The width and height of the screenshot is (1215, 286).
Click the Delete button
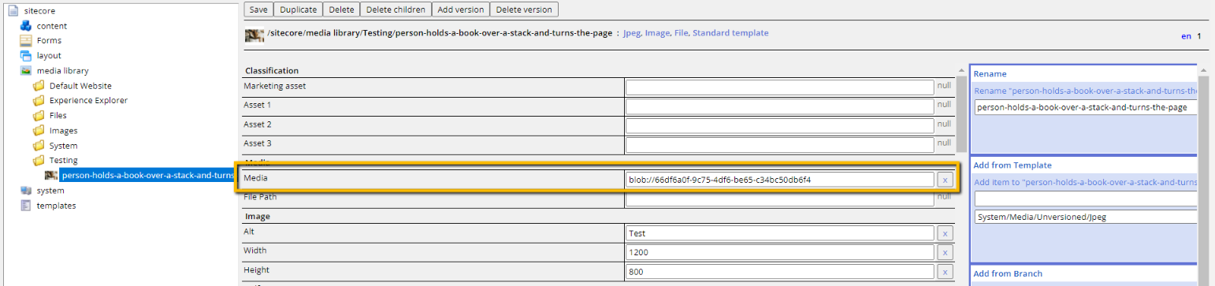pyautogui.click(x=341, y=9)
